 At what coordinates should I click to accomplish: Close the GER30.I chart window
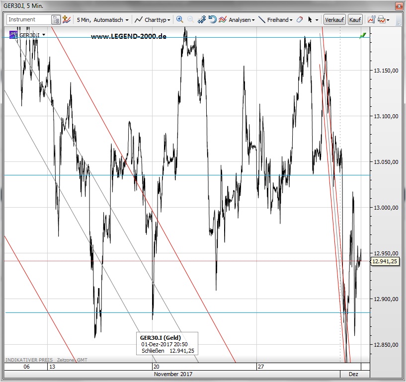[x=399, y=6]
